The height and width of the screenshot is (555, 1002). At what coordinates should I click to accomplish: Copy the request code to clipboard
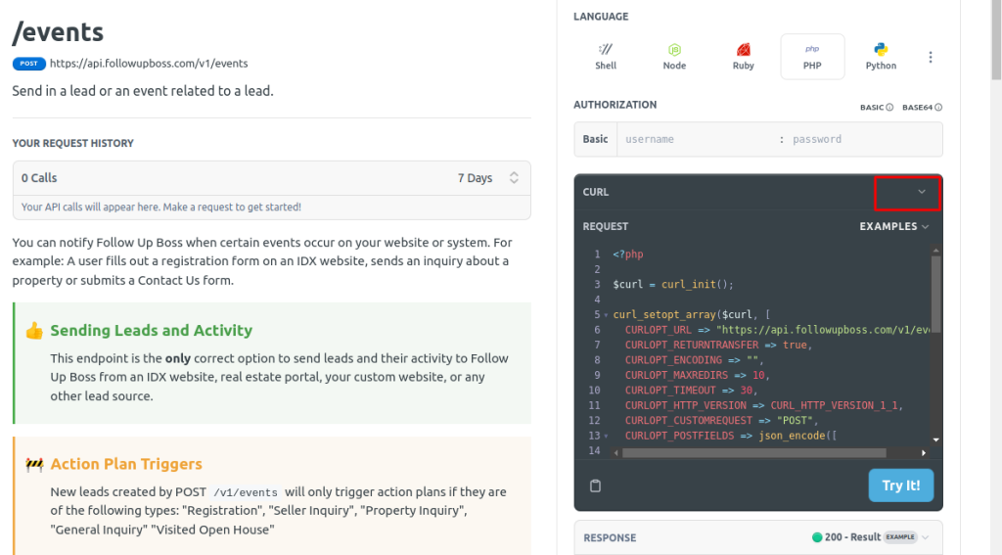point(595,486)
